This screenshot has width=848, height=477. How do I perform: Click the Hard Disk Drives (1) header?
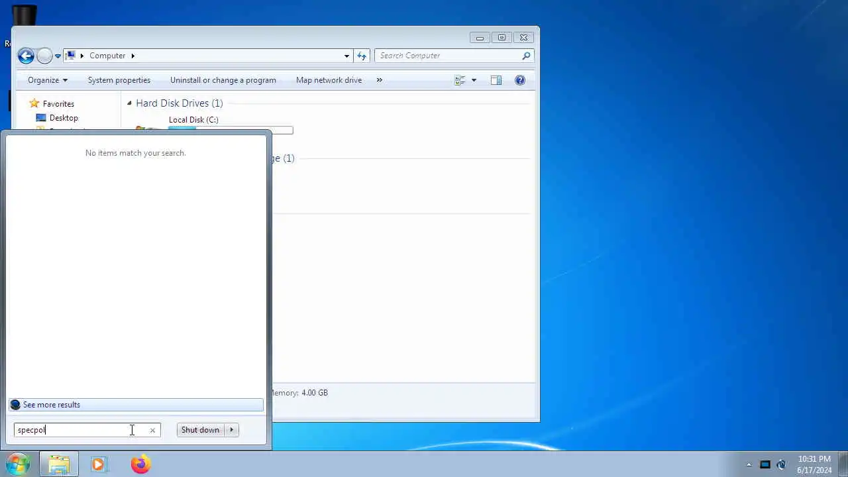tap(180, 103)
